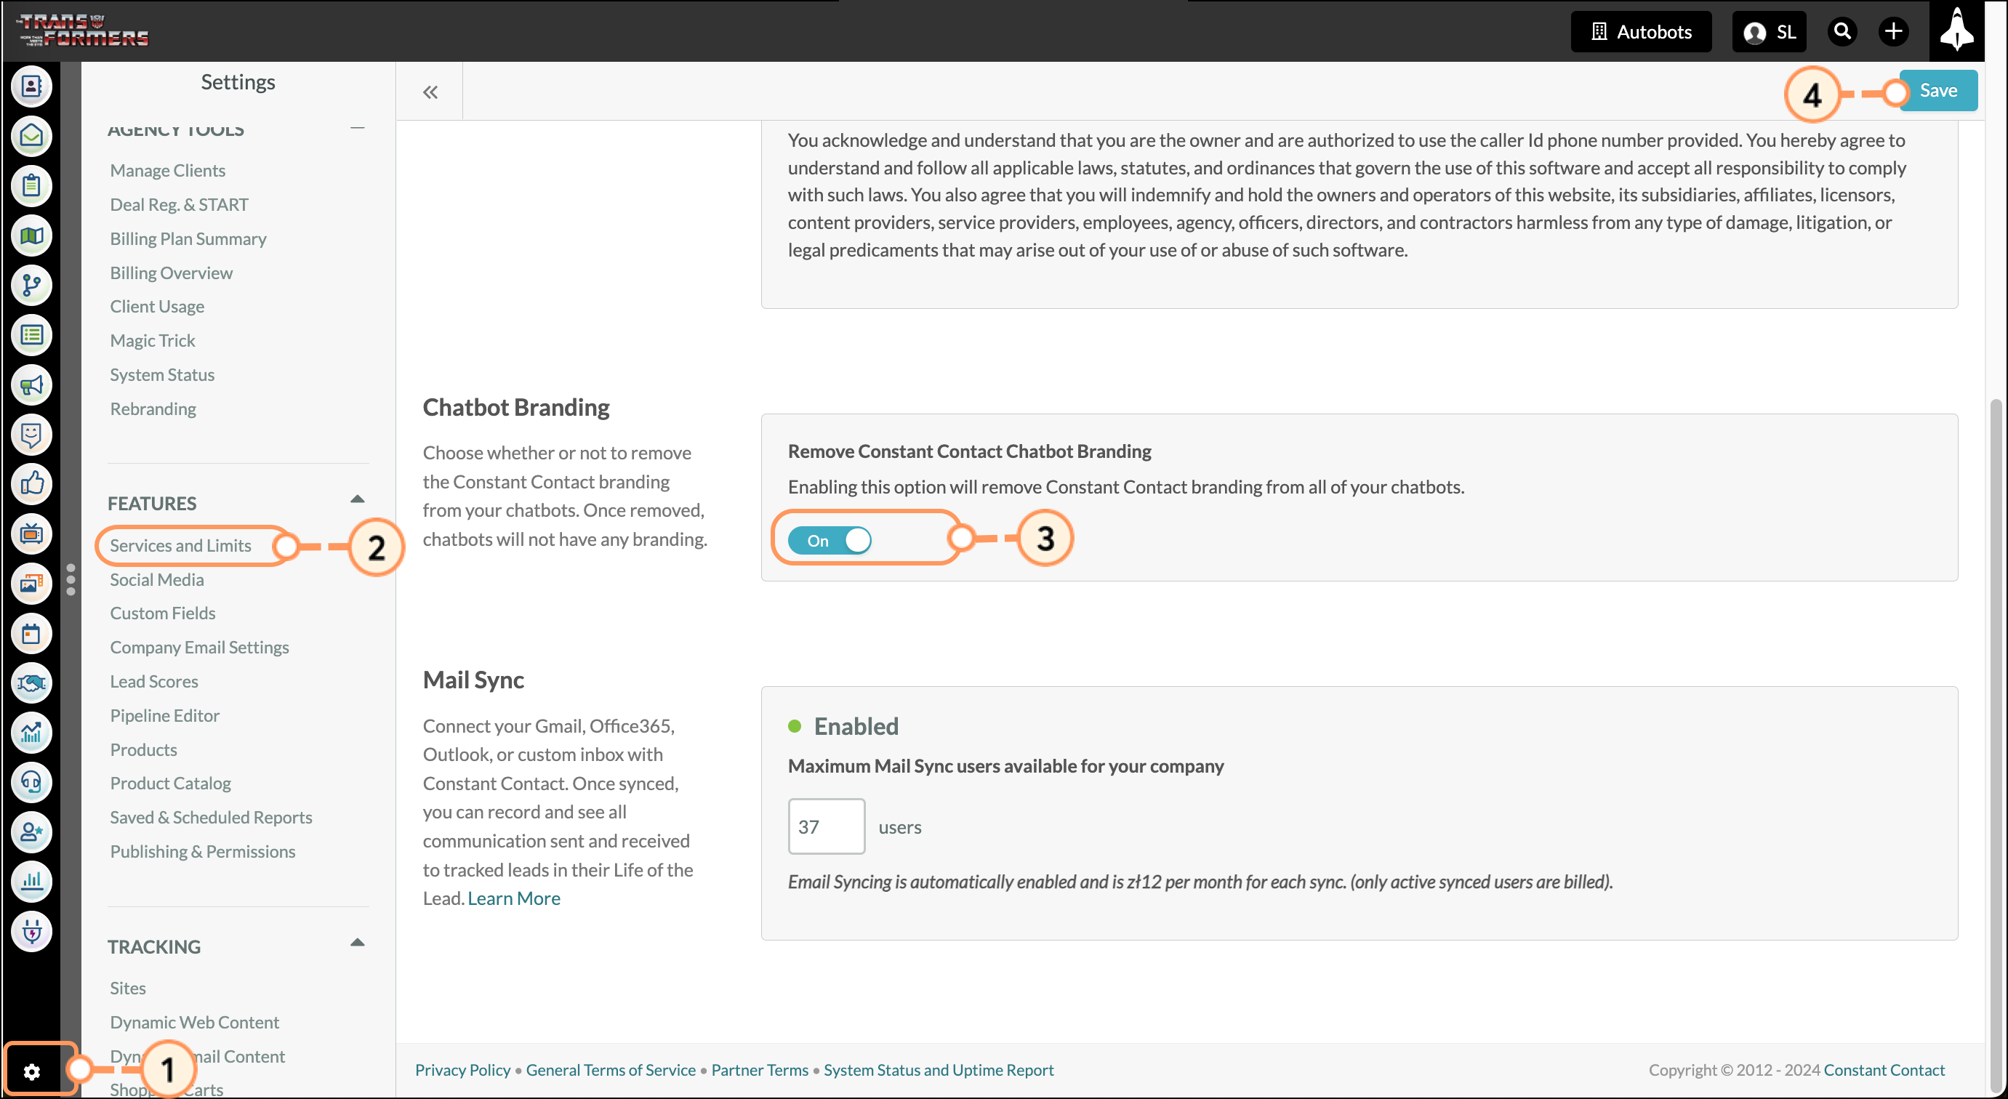2008x1099 pixels.
Task: Open the thumbs-up social icon
Action: click(31, 484)
